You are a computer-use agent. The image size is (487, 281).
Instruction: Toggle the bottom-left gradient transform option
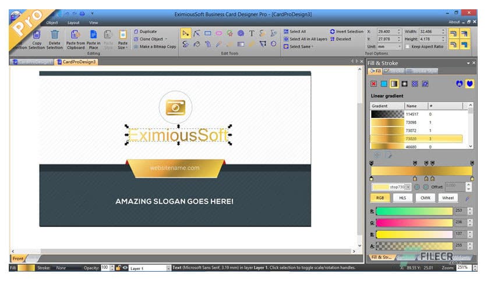point(453,45)
